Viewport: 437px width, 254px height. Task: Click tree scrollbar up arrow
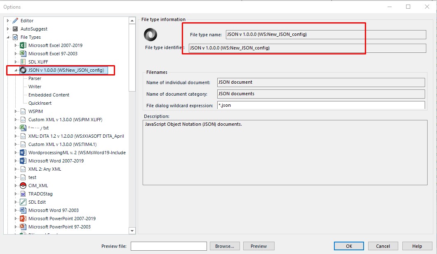tap(132, 21)
